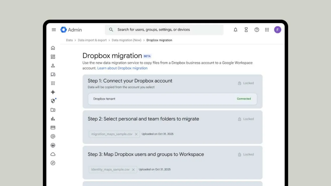Open the Google apps grid launcher
Viewport: 331px width, 186px height.
[x=267, y=30]
